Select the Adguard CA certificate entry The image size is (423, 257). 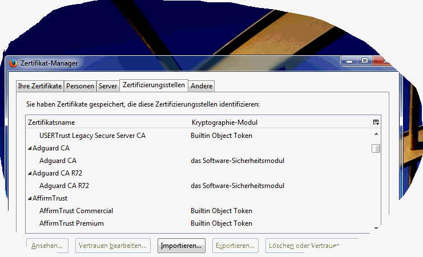pos(58,161)
